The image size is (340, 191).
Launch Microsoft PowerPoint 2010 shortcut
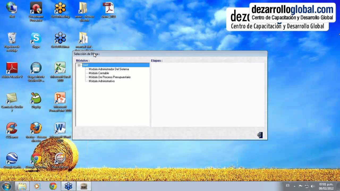[x=60, y=102]
